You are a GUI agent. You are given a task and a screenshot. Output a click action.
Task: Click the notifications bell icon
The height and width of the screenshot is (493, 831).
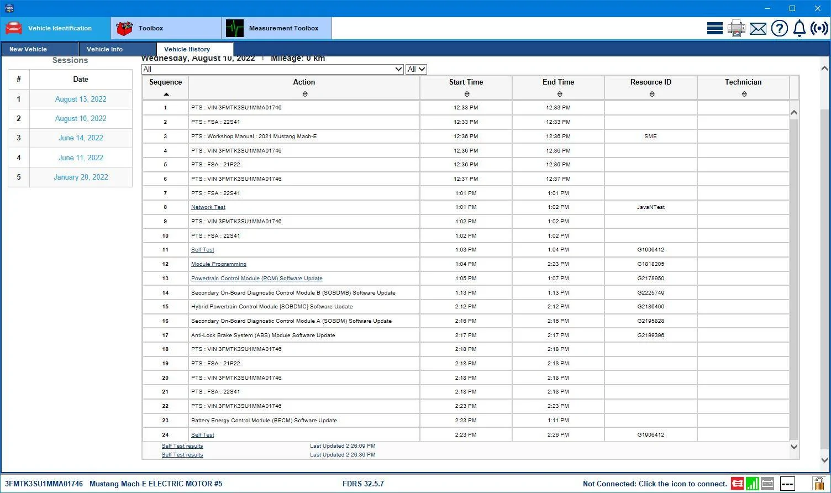click(x=800, y=28)
